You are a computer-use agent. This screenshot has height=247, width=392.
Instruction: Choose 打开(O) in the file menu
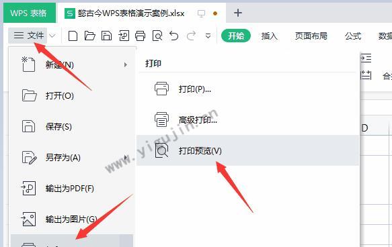[x=72, y=96]
